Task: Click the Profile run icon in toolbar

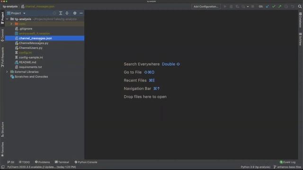Action: tap(243, 6)
